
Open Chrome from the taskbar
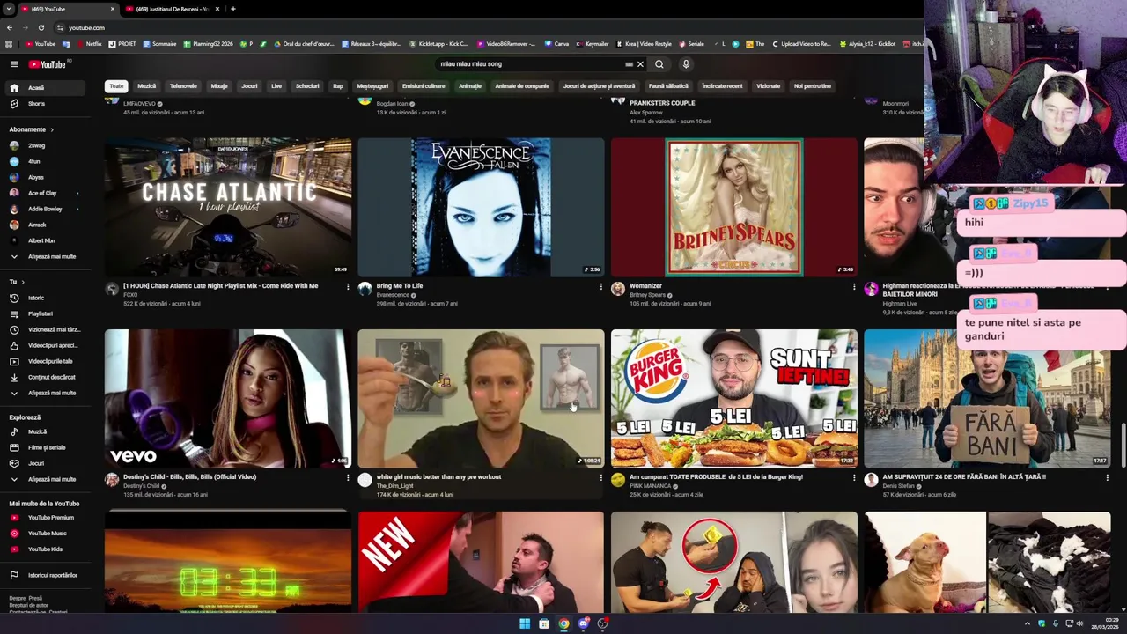coord(563,623)
